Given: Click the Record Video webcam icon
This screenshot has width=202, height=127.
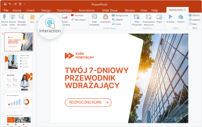Looking at the screenshot, I should 12,17.
